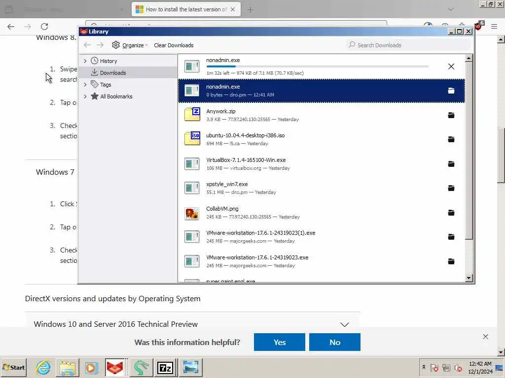Open folder for xpstyle_win7.exe download

[451, 188]
